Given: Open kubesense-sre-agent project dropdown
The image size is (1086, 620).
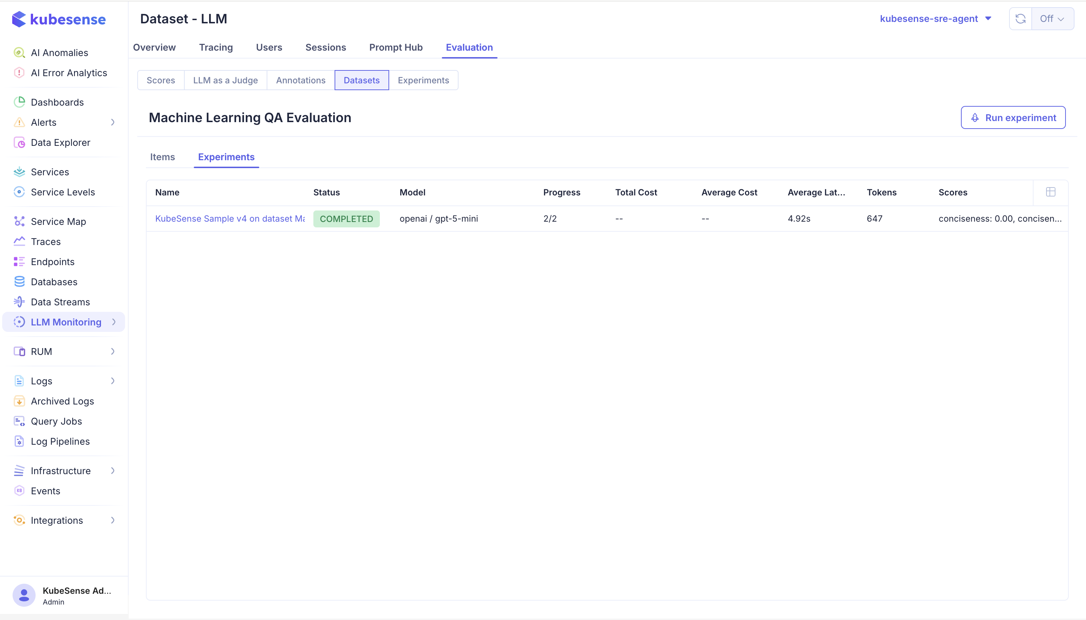Looking at the screenshot, I should click(936, 19).
